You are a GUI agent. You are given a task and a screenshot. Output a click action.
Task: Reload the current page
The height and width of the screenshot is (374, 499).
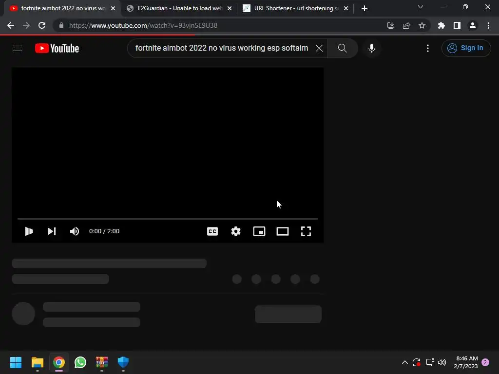tap(42, 25)
